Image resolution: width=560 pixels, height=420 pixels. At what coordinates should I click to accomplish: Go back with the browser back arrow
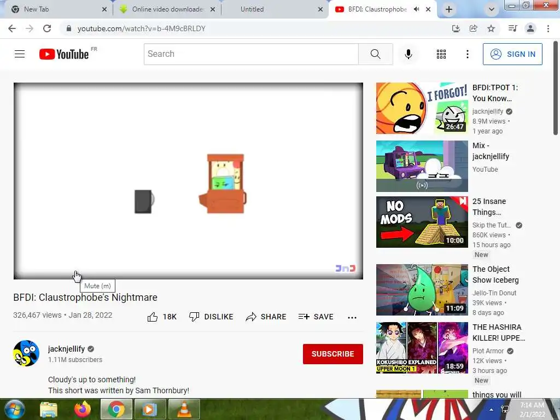[12, 28]
